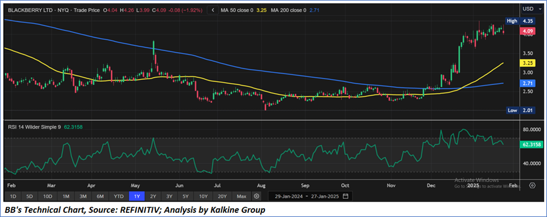Image resolution: width=547 pixels, height=217 pixels.
Task: Switch to the Max time range
Action: [242, 196]
